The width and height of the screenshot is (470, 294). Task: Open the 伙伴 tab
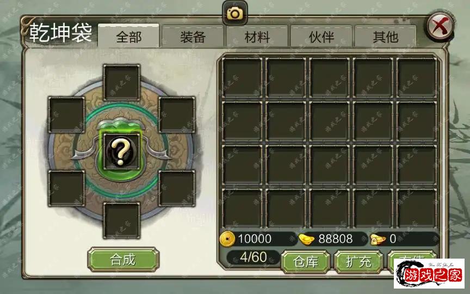321,36
